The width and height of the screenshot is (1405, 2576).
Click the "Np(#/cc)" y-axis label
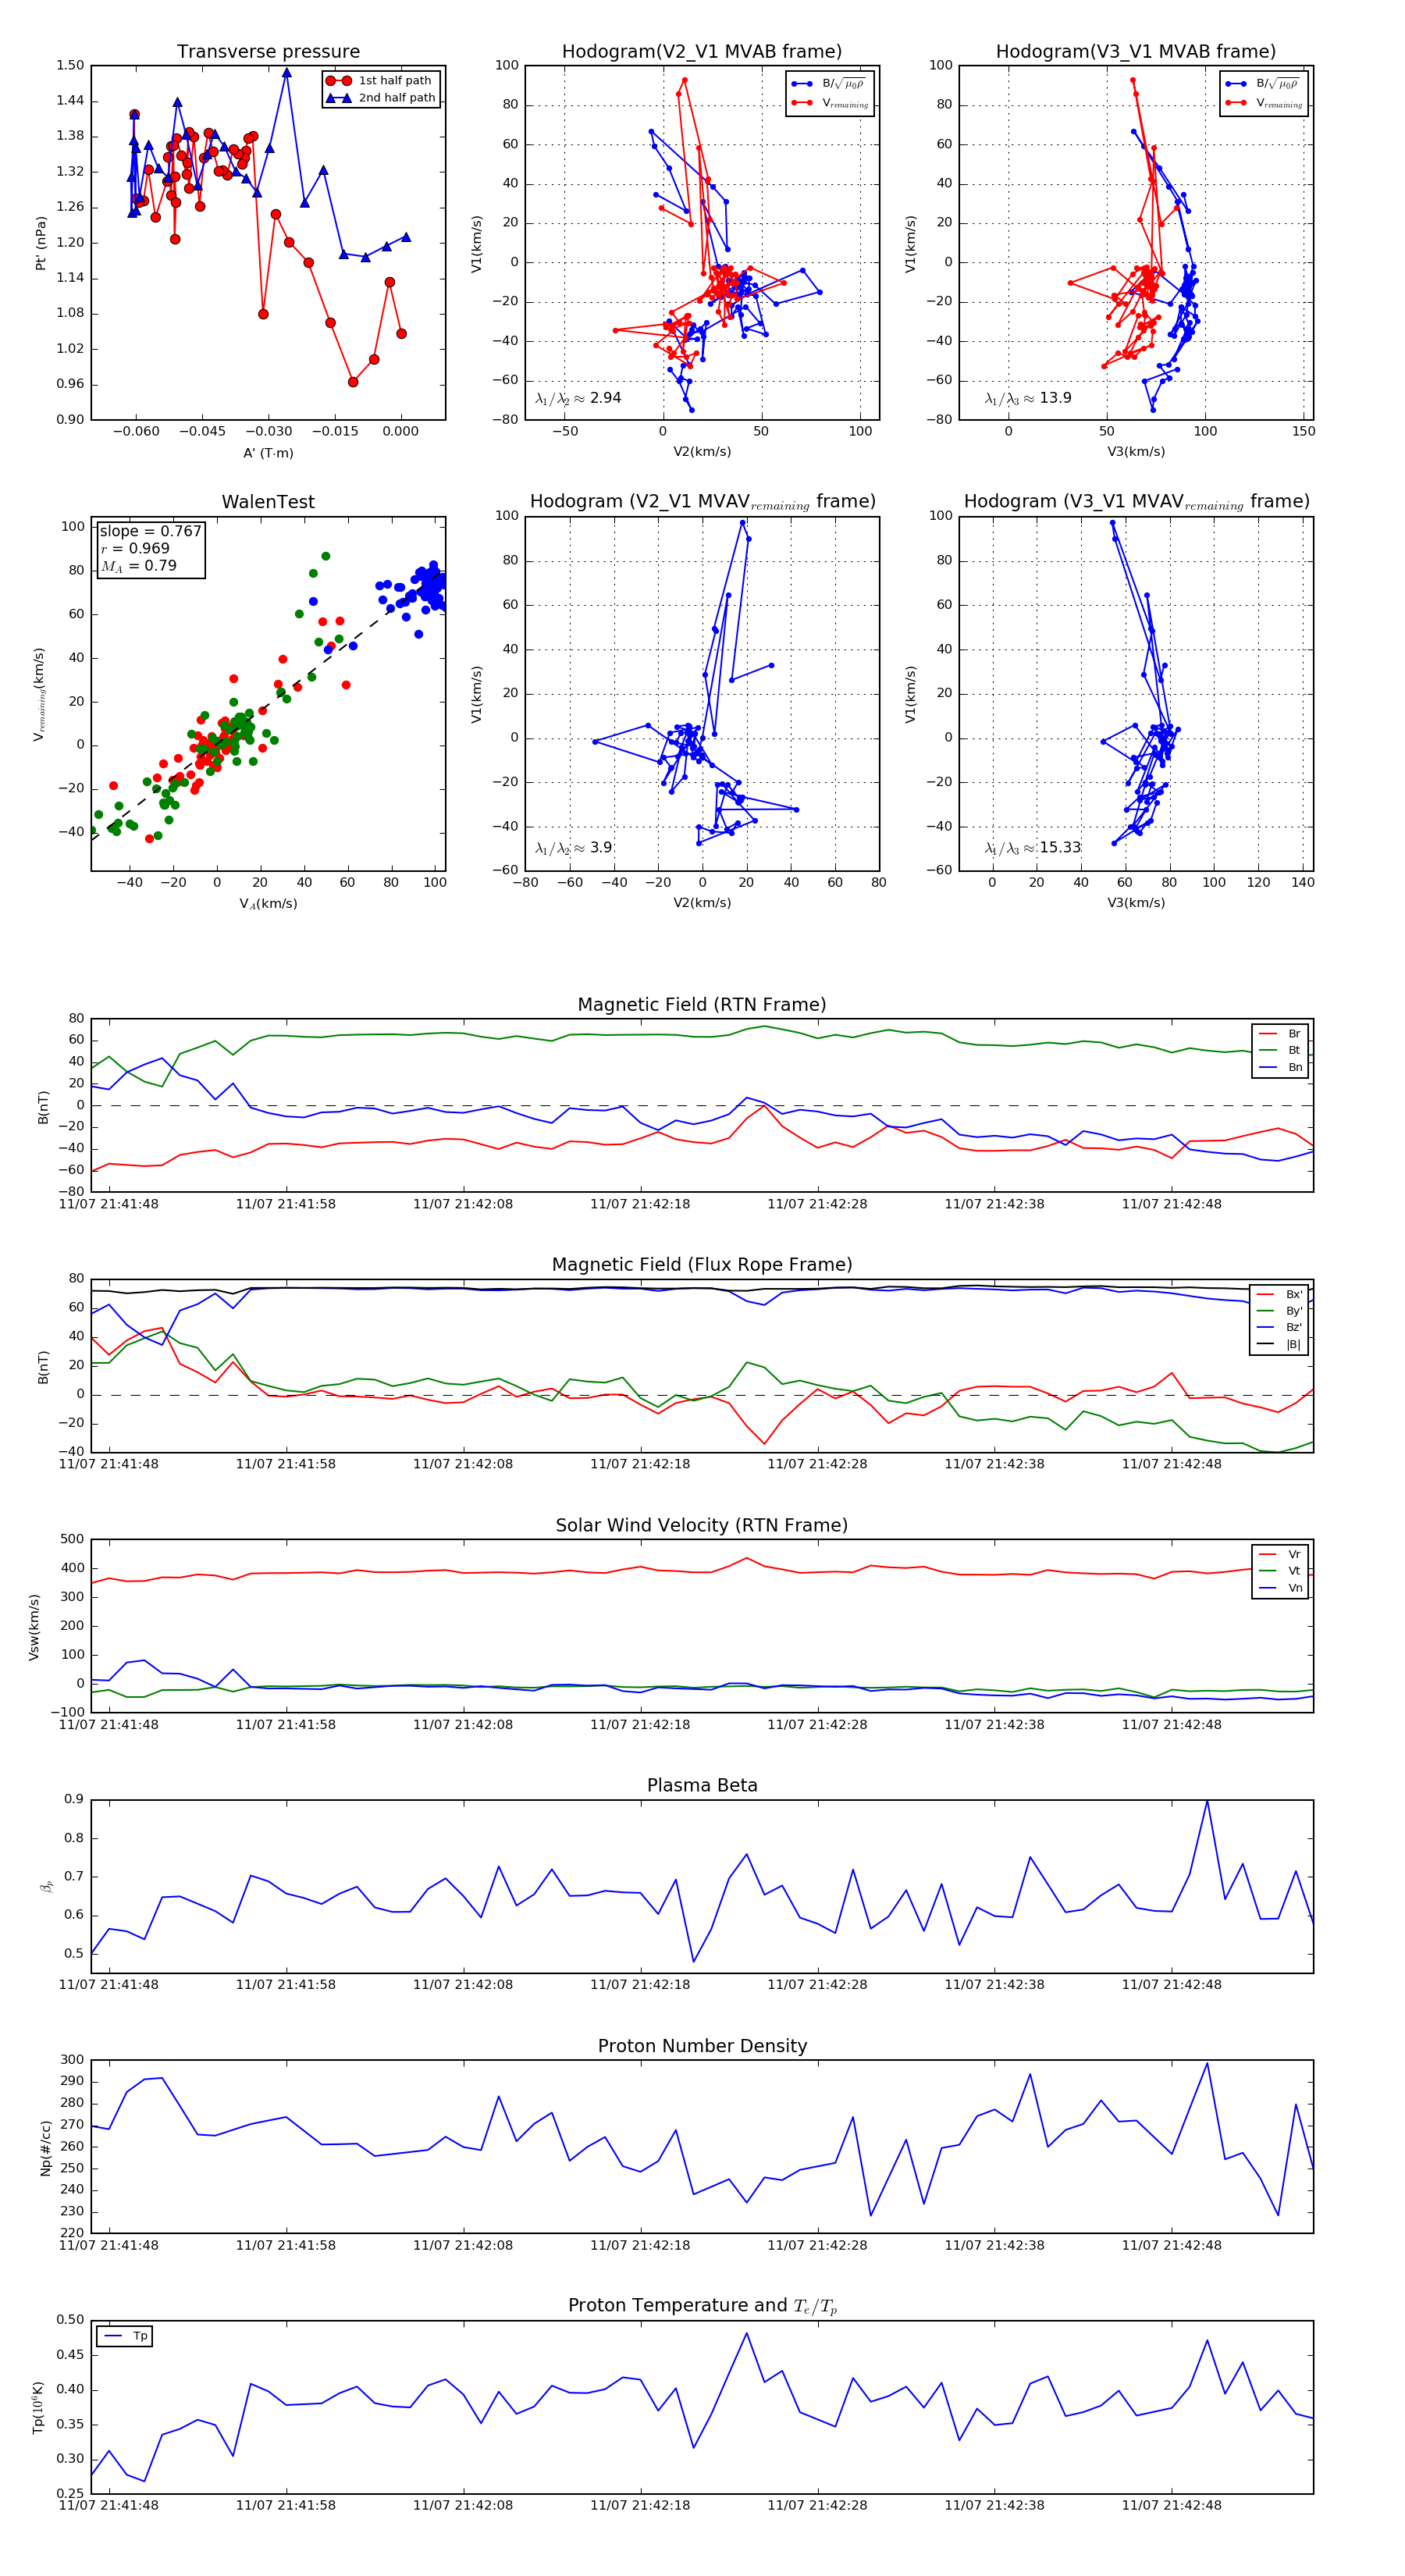click(45, 2148)
